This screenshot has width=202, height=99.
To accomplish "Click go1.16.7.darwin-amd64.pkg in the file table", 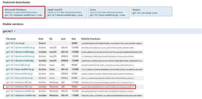I will tap(20, 52).
